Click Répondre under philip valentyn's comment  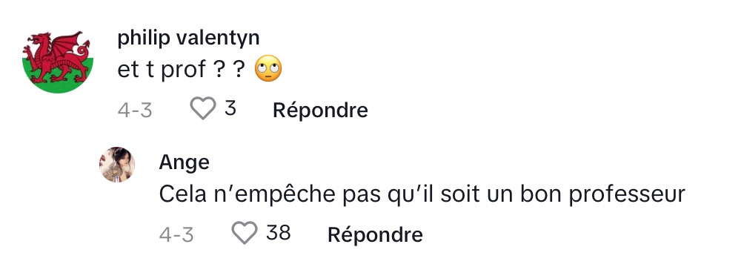(x=320, y=111)
